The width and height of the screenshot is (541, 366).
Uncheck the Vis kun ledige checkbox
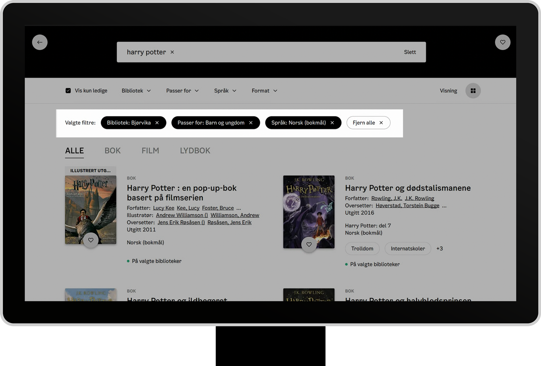click(68, 91)
